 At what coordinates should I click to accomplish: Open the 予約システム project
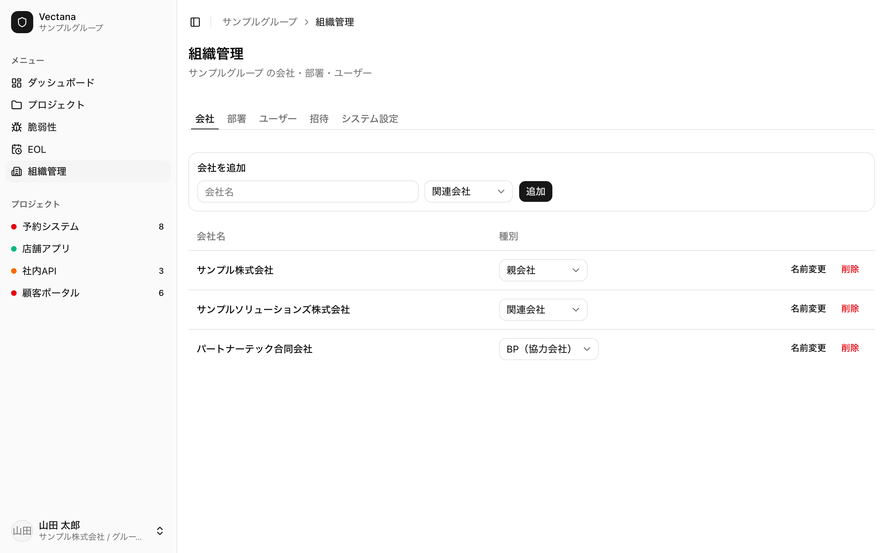click(88, 227)
